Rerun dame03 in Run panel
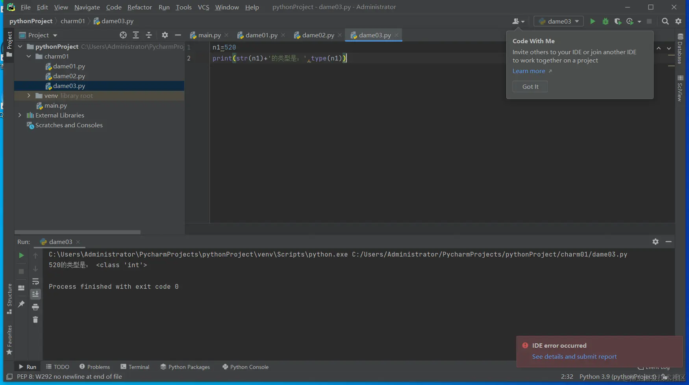This screenshot has height=385, width=689. point(21,255)
